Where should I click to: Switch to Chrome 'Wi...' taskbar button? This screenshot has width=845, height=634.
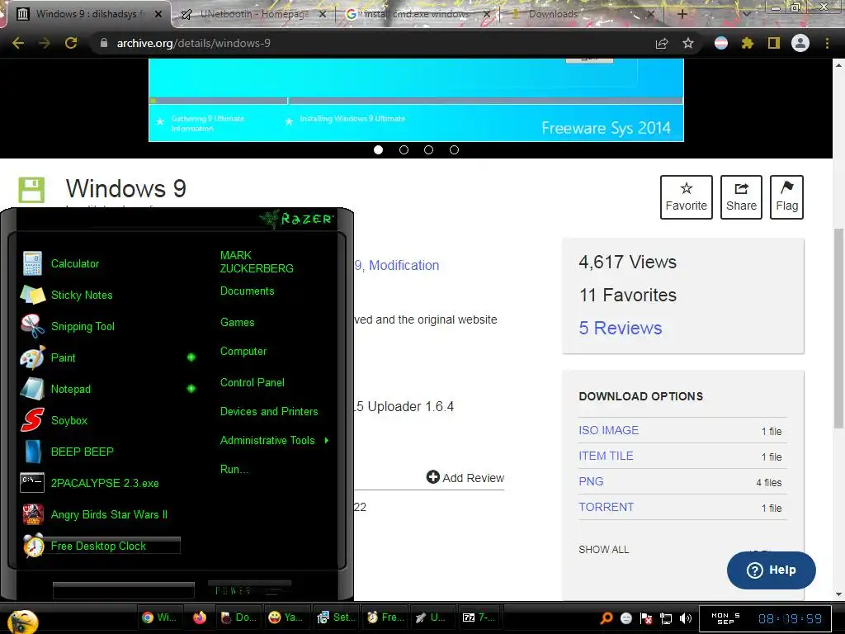click(x=159, y=617)
